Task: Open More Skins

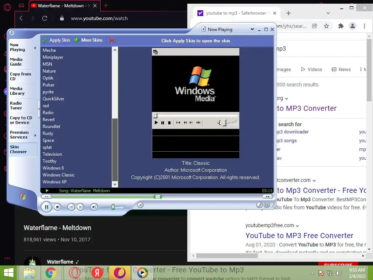Action: coord(88,40)
